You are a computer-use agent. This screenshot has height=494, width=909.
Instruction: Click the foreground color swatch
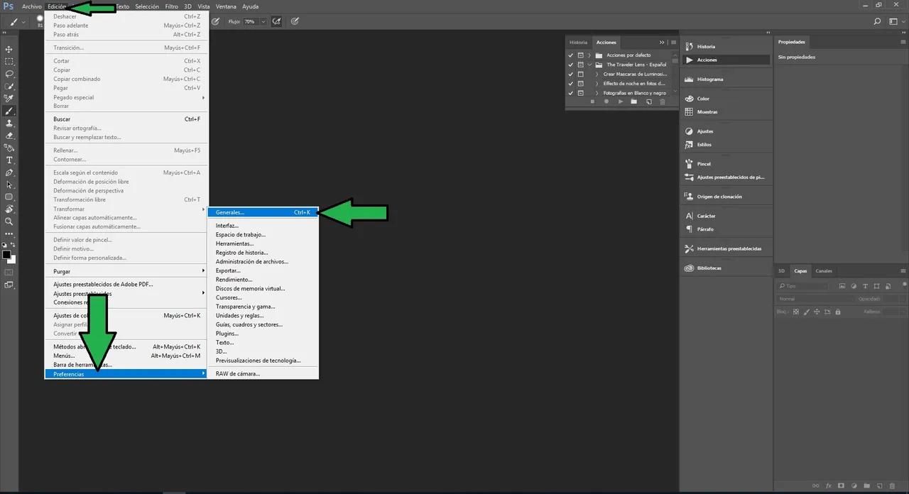click(x=6, y=254)
